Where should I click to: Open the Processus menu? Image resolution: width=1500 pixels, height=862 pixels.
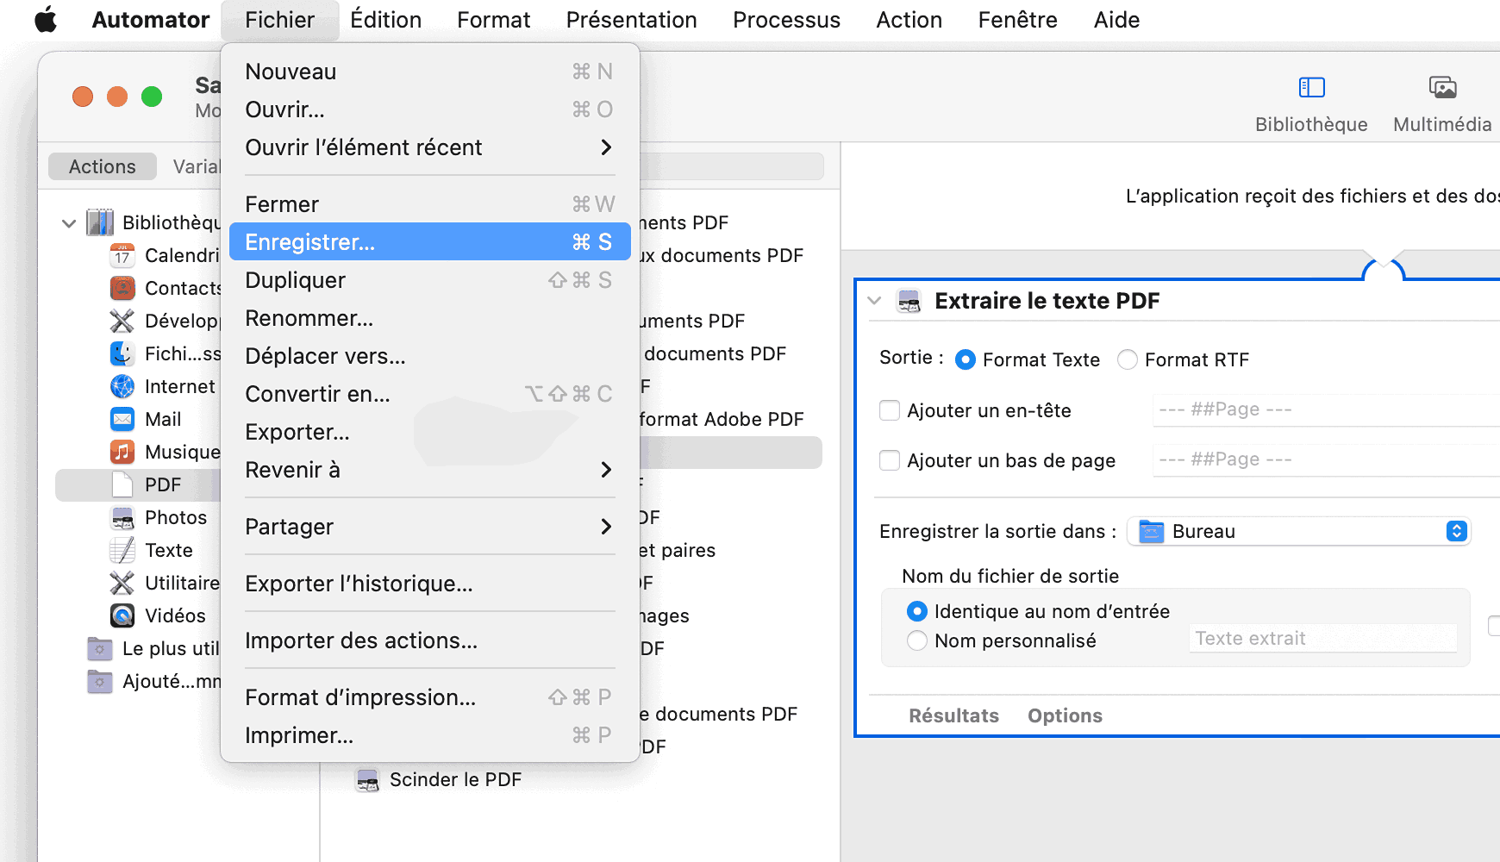click(x=786, y=20)
